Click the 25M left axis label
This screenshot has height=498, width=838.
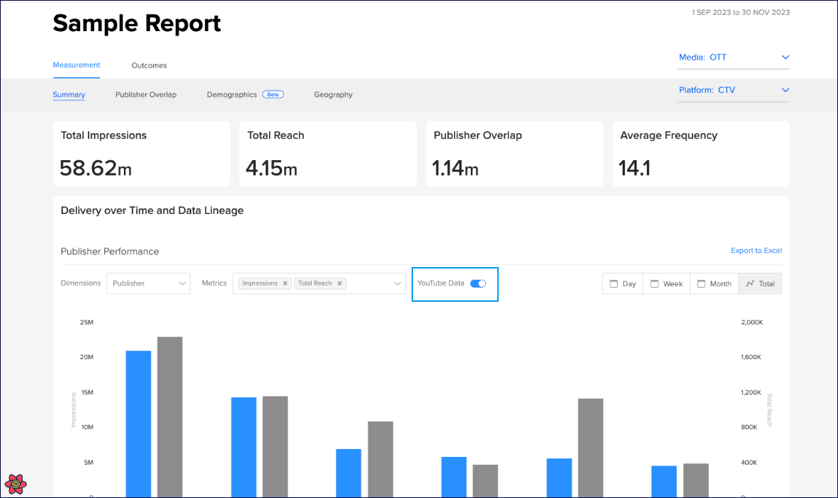coord(86,322)
